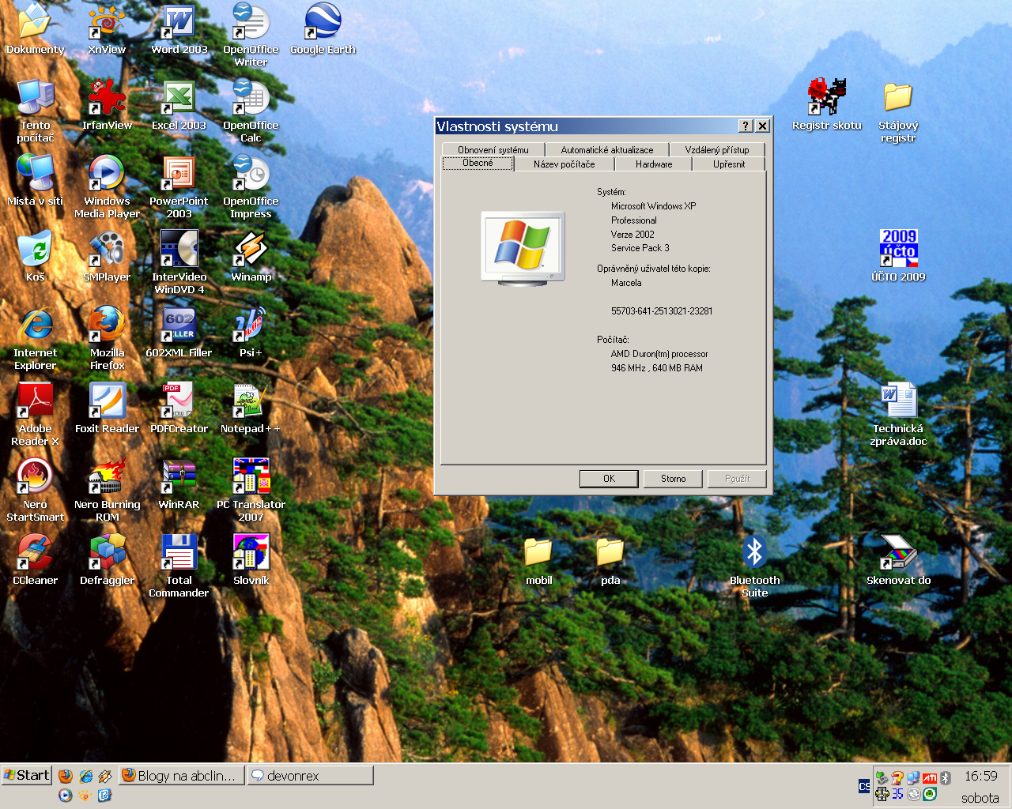Open the Tento počítač icon
The width and height of the screenshot is (1012, 809).
pos(35,111)
